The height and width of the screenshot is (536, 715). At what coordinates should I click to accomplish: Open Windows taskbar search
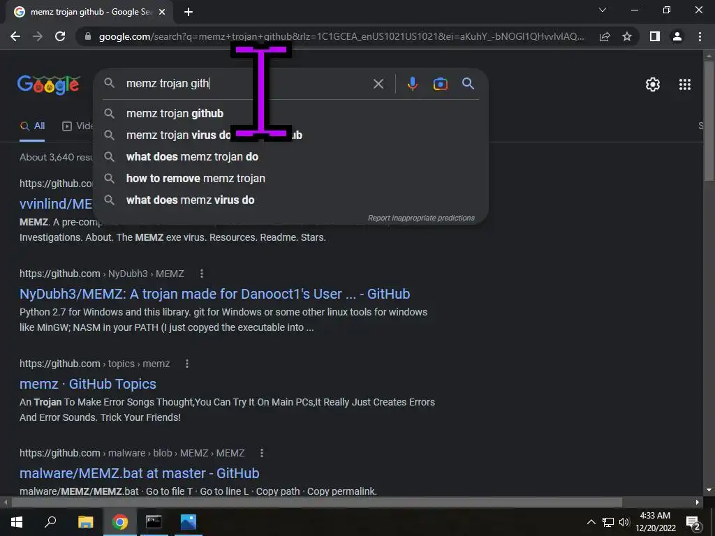pyautogui.click(x=50, y=522)
